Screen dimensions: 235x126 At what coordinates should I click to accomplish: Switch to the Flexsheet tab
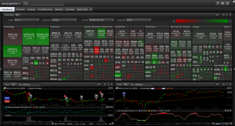pyautogui.click(x=21, y=9)
